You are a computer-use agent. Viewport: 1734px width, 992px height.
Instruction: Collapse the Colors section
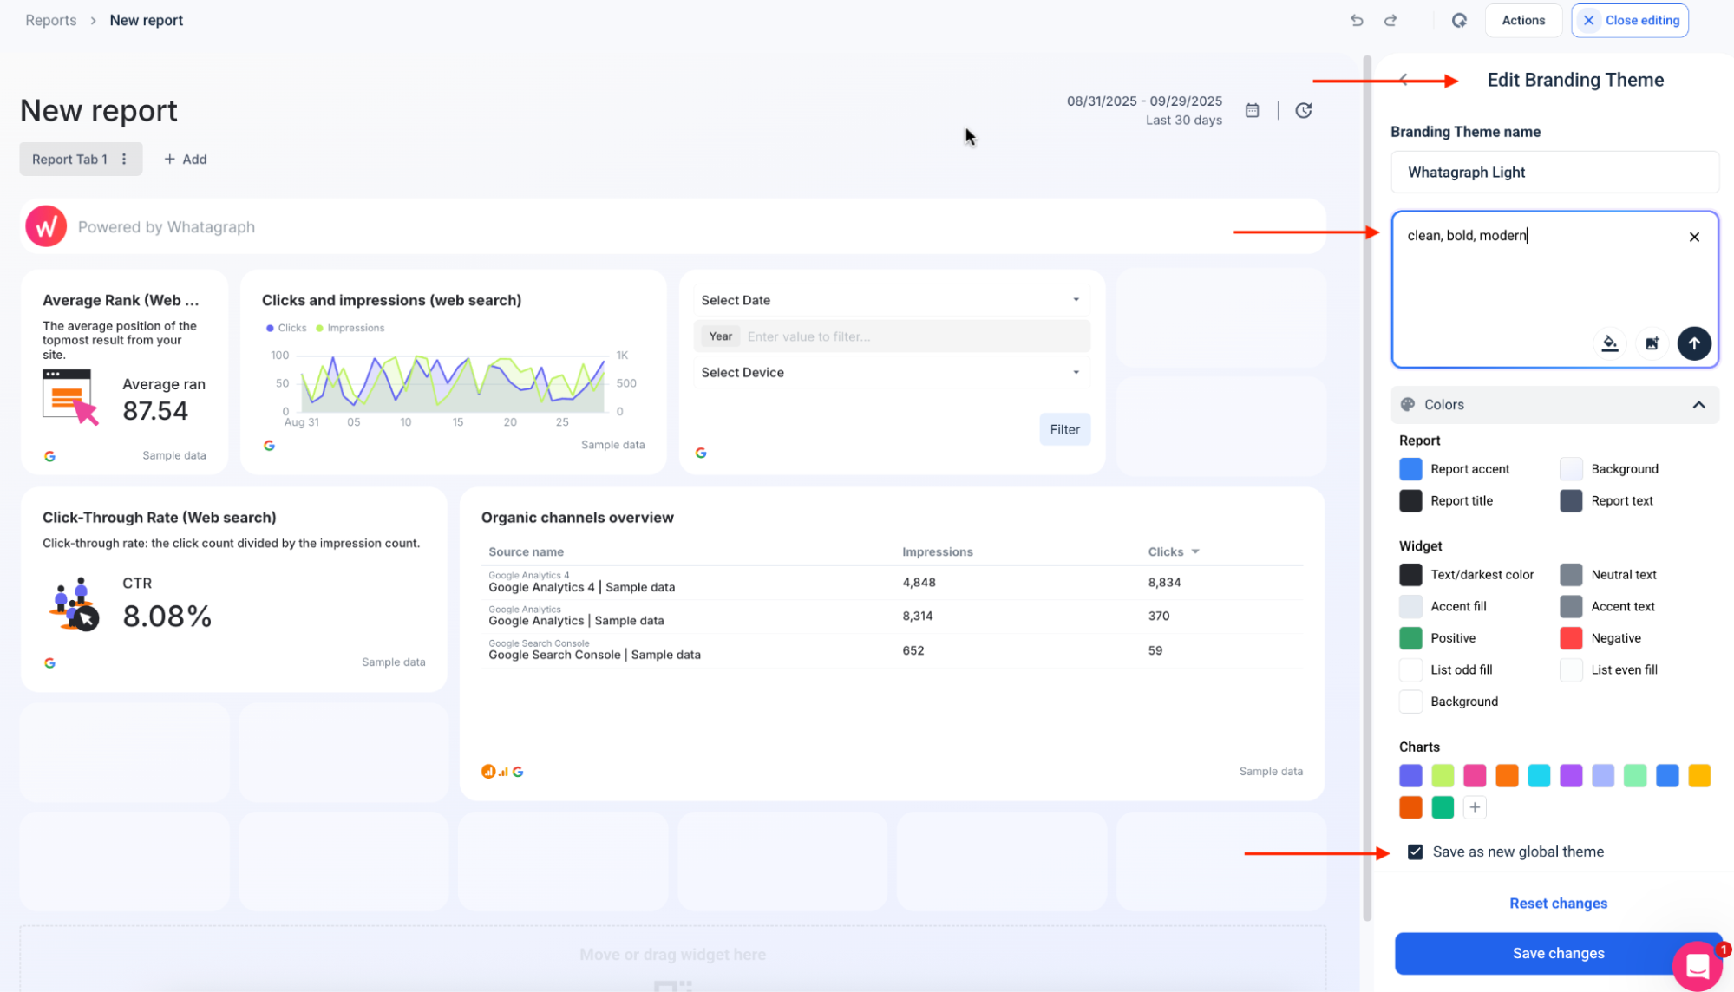point(1696,404)
